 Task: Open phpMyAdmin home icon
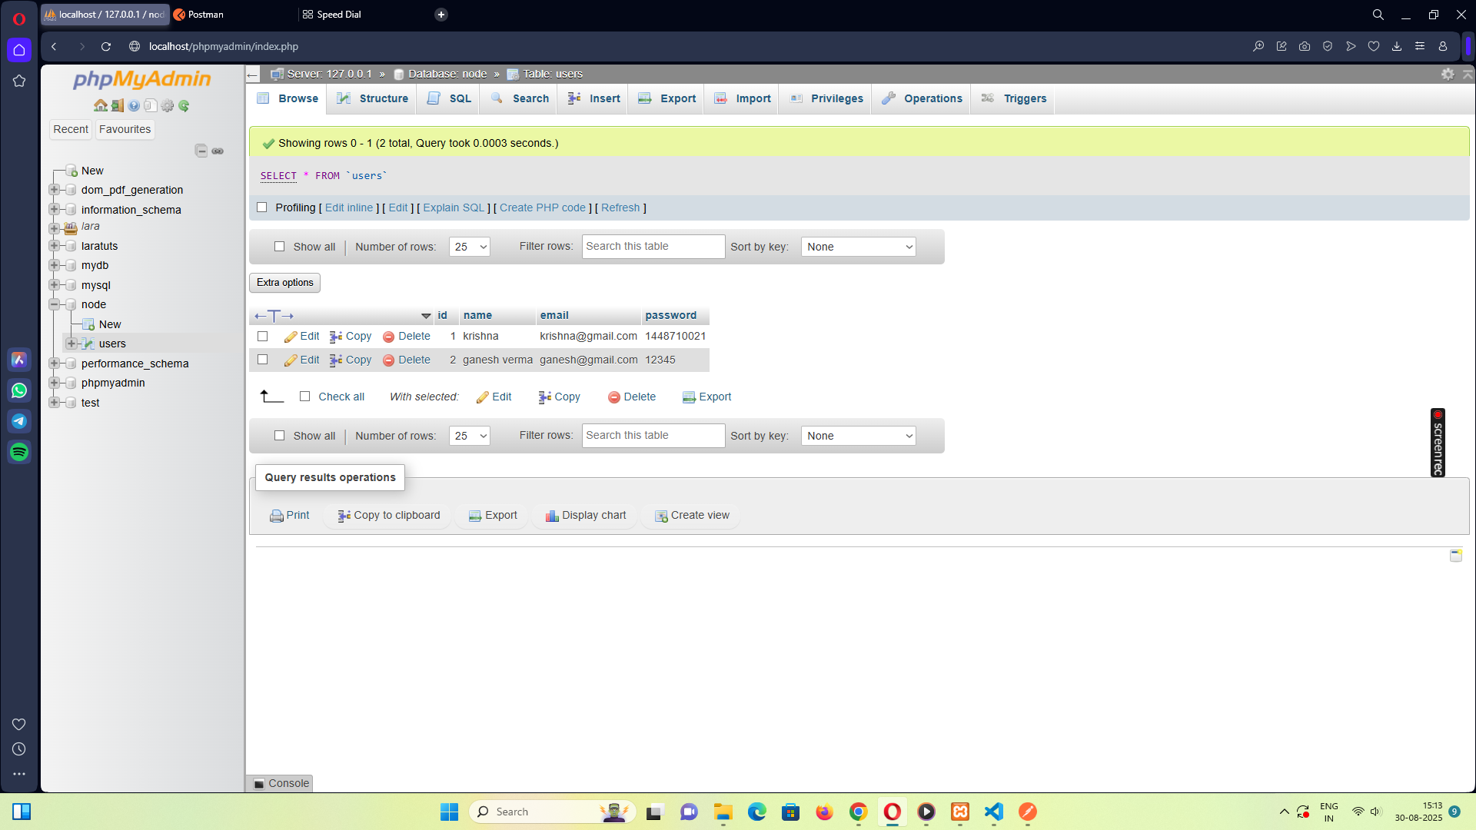coord(100,106)
